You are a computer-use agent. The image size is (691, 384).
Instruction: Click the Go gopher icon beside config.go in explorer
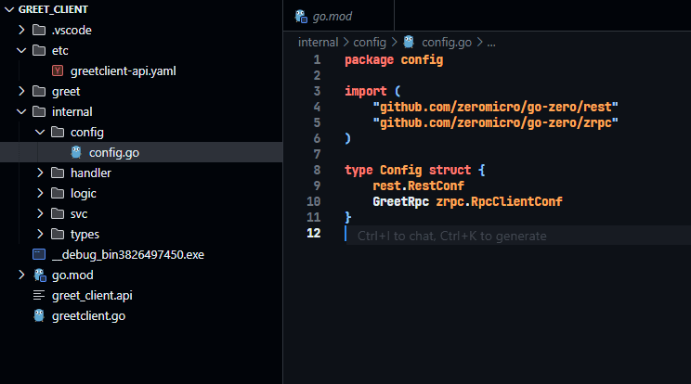[x=76, y=152]
